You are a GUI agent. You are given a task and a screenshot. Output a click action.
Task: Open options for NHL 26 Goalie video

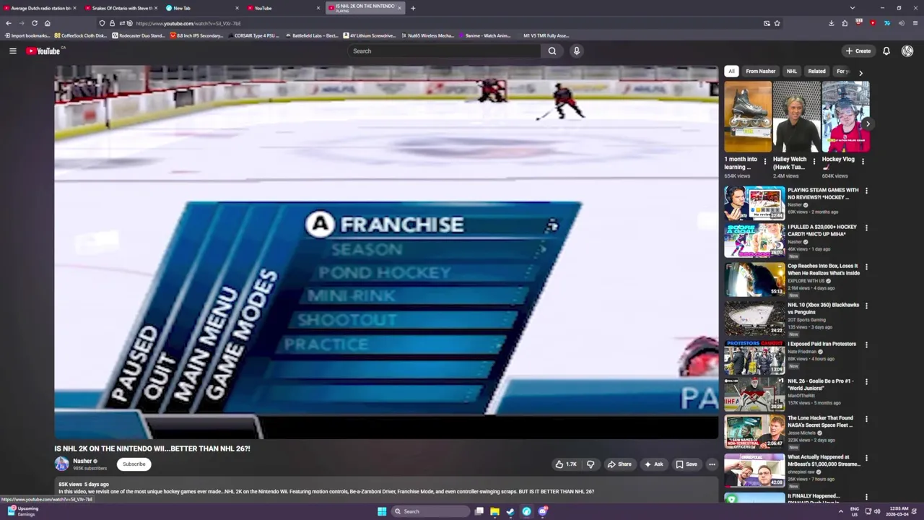866,382
